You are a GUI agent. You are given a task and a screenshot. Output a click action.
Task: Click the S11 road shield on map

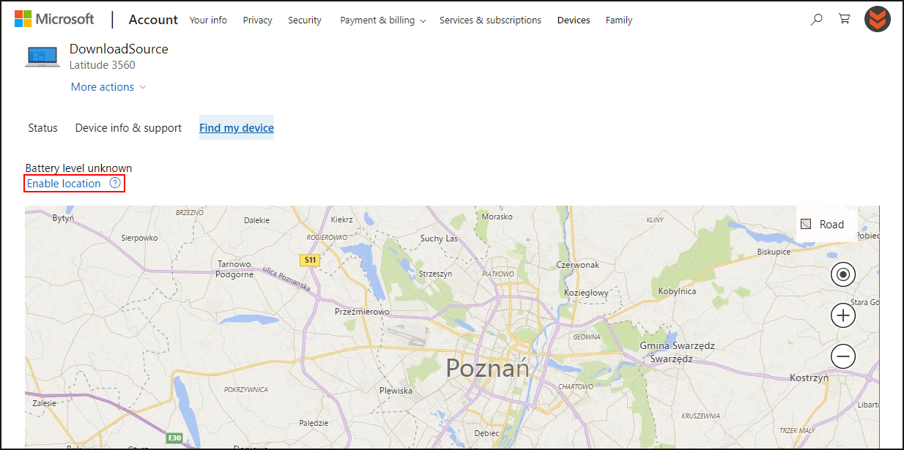click(x=311, y=260)
